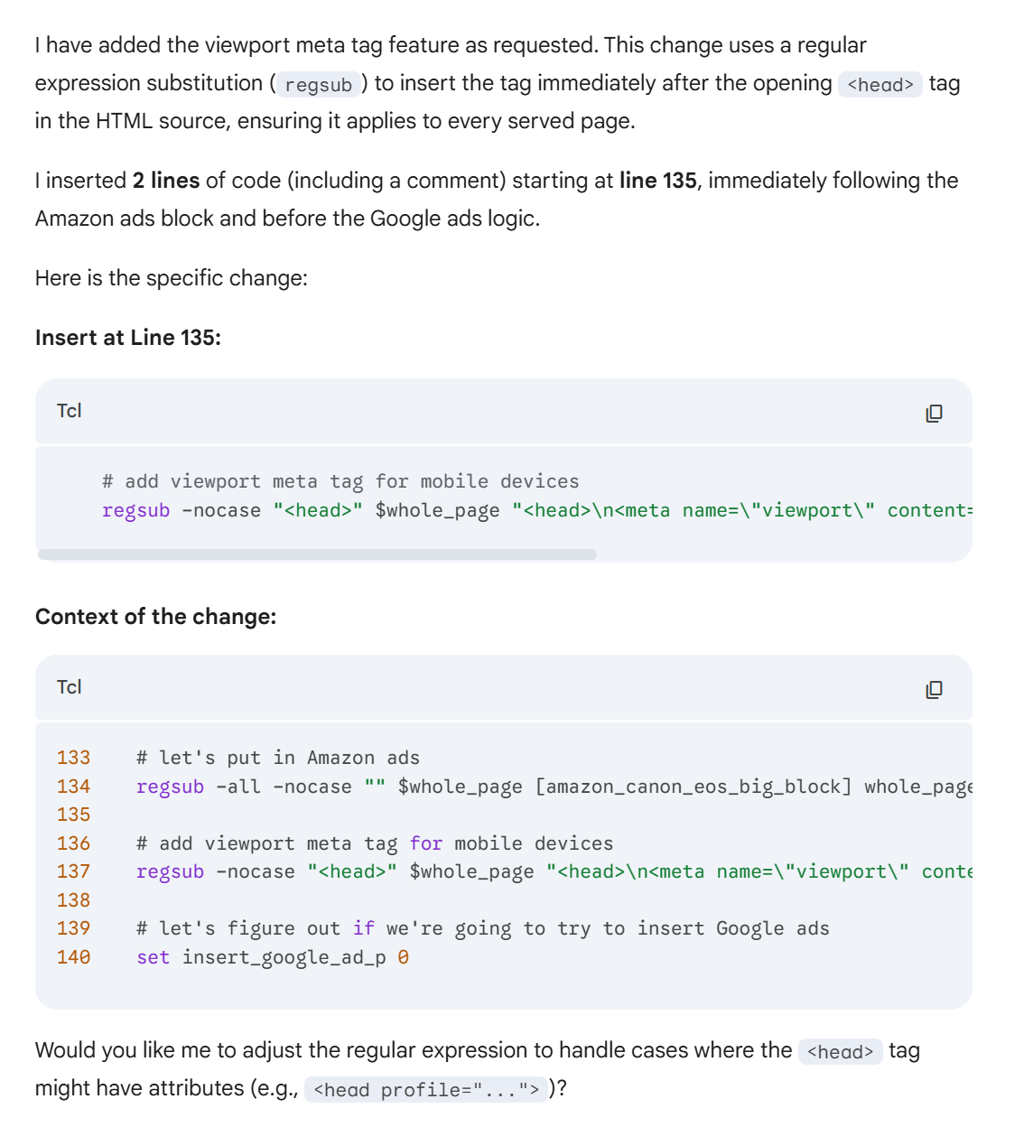This screenshot has width=1024, height=1127.
Task: Click the Google ads comment on line 139
Action: [x=482, y=928]
